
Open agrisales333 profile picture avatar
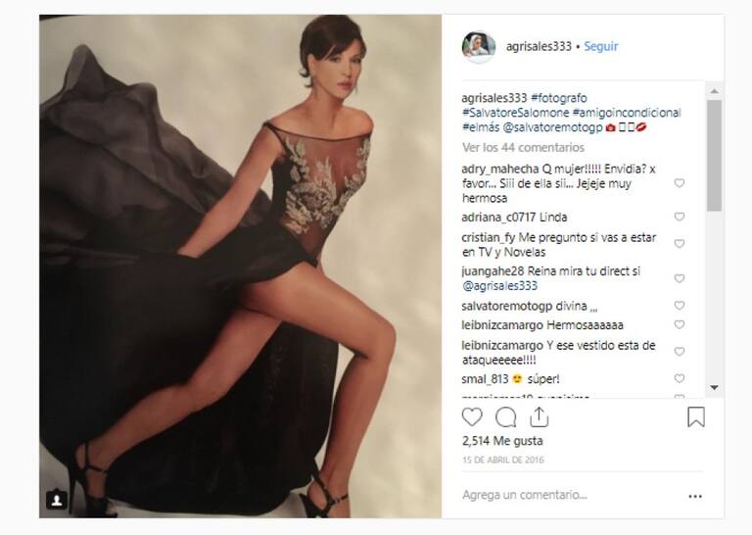478,46
